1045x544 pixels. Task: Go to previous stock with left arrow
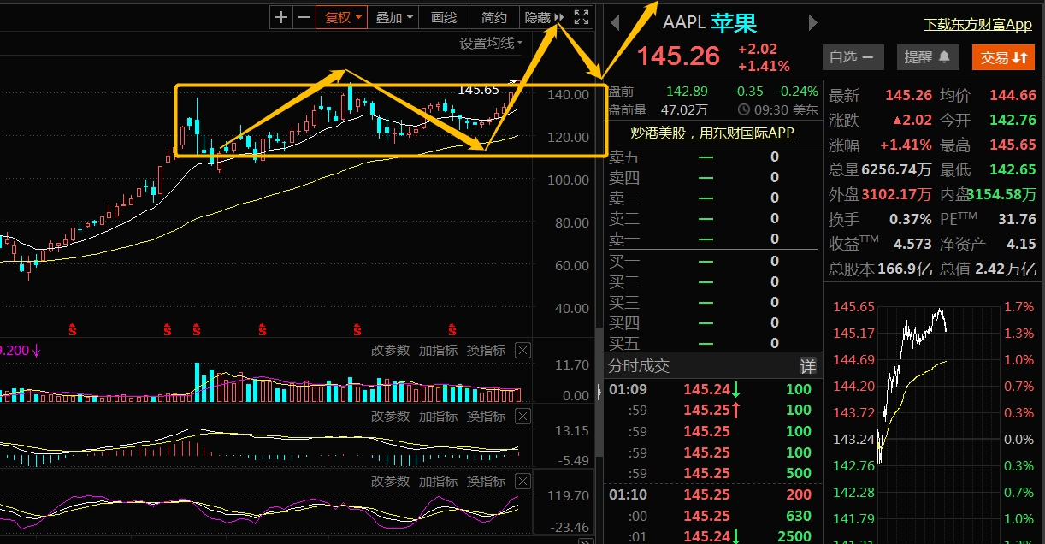[613, 23]
